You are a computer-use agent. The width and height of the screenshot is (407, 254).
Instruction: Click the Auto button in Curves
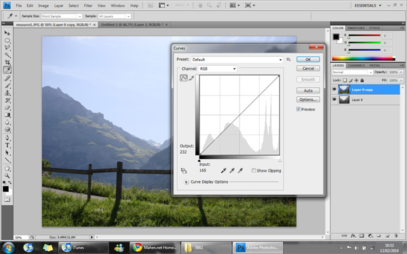coord(308,91)
